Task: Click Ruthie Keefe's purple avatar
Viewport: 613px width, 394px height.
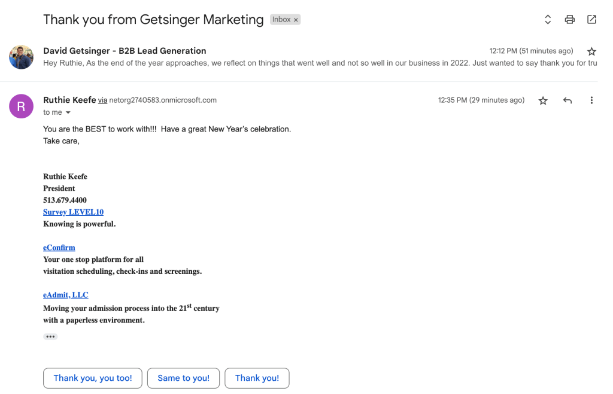Action: pyautogui.click(x=21, y=106)
